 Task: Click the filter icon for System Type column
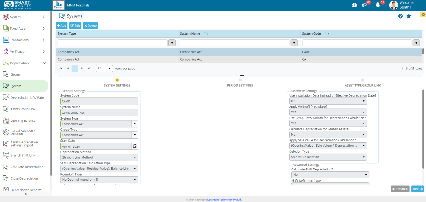coord(172,43)
